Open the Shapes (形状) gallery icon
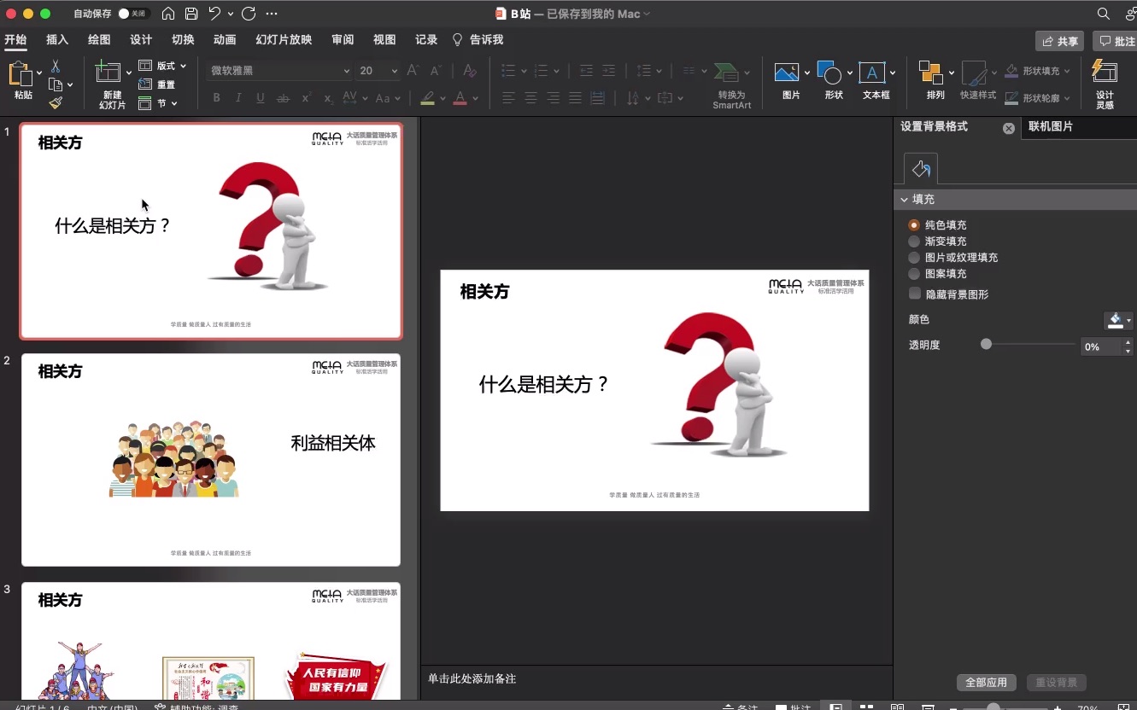The width and height of the screenshot is (1137, 710). (x=829, y=73)
